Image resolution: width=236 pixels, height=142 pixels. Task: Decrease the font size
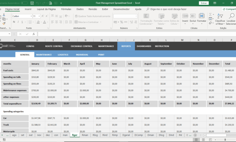(x=47, y=16)
